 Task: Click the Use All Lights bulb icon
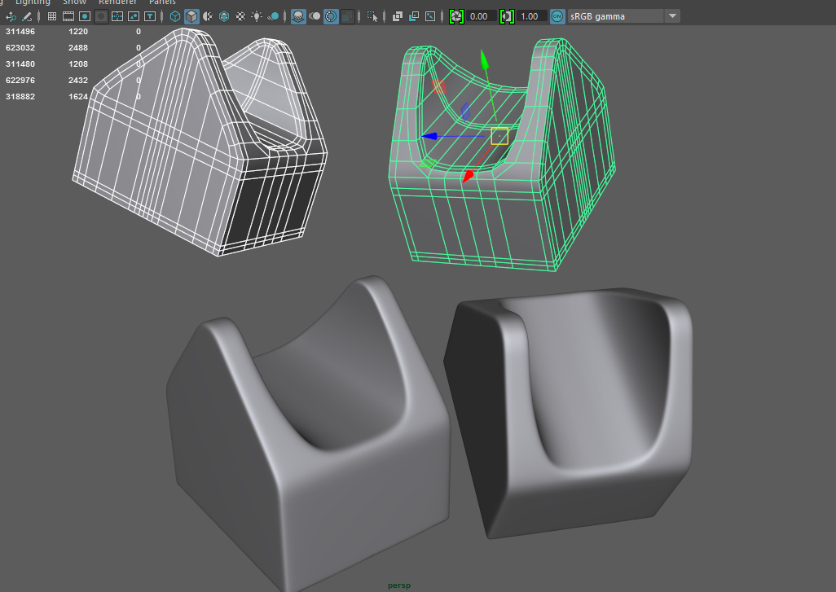(x=257, y=16)
